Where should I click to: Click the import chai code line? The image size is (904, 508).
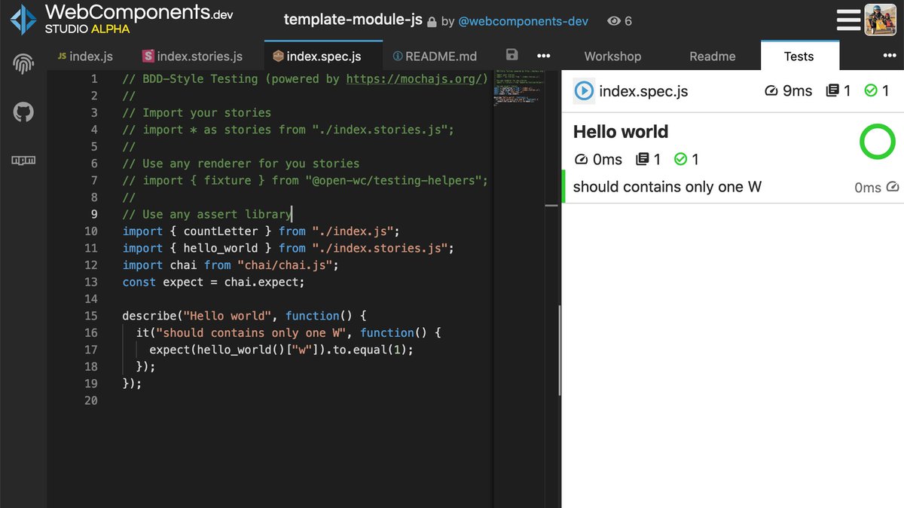click(x=231, y=265)
